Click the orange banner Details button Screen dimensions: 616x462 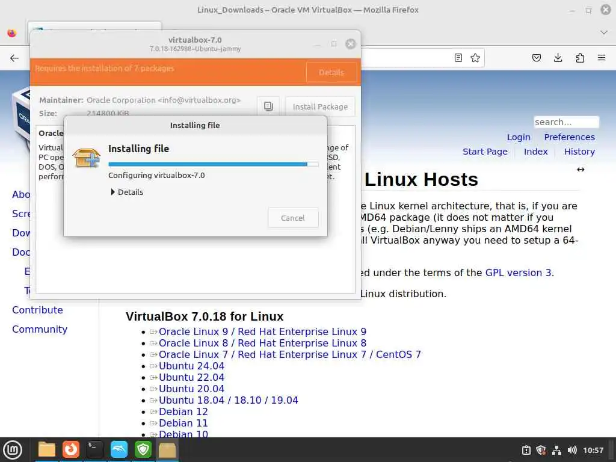coord(331,72)
